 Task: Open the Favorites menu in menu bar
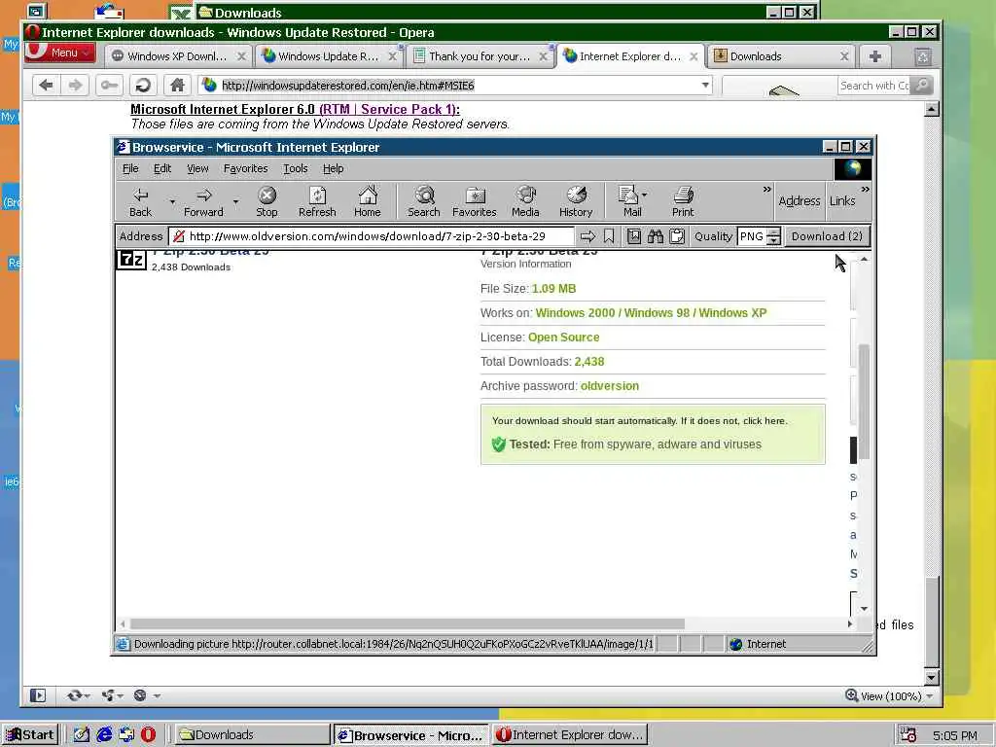pyautogui.click(x=245, y=168)
